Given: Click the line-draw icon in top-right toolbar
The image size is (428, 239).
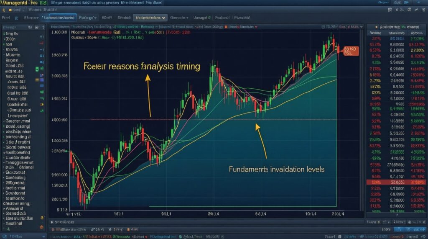Looking at the screenshot, I should coord(416,10).
